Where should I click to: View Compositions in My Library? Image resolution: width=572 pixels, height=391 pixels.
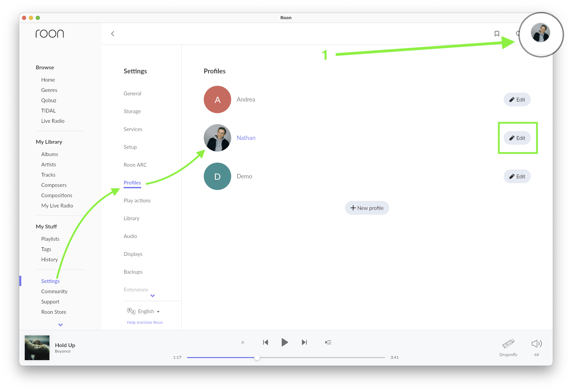pos(57,195)
